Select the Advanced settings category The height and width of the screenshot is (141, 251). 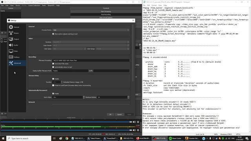click(x=17, y=63)
